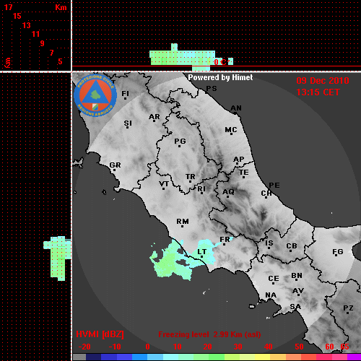Click the 50 value on the dBZ scale
This screenshot has height=361, width=361.
pyautogui.click(x=299, y=347)
